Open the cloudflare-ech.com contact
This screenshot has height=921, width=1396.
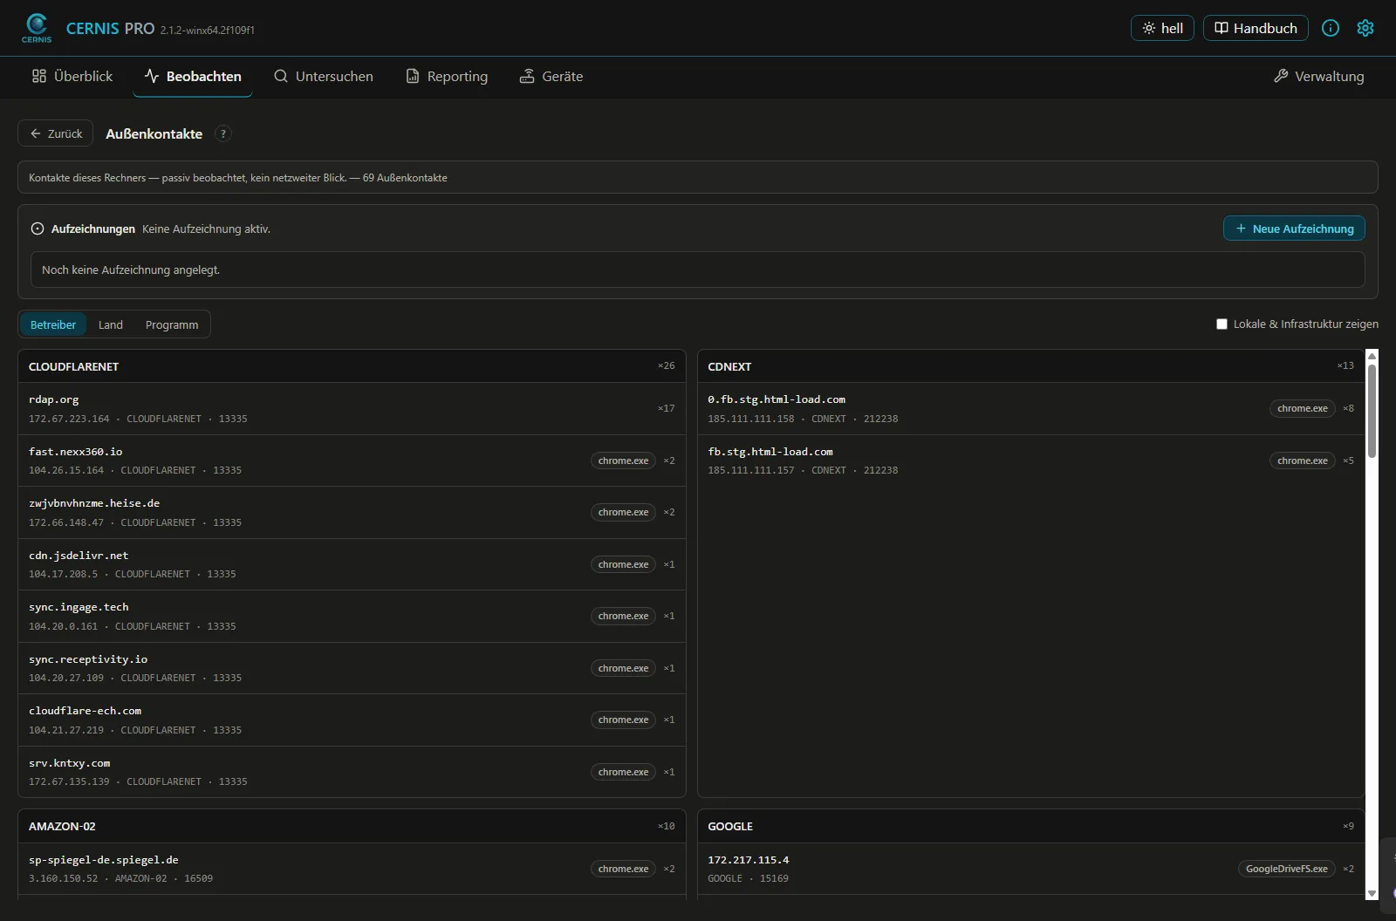tap(352, 720)
